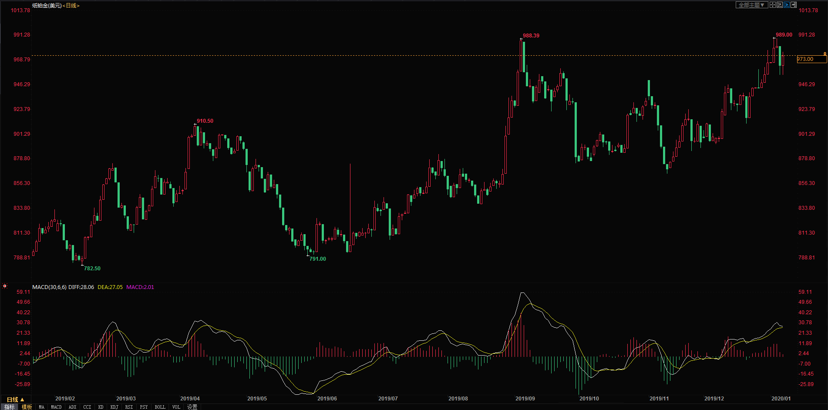
Task: Open indicator 设置 settings
Action: click(x=192, y=407)
